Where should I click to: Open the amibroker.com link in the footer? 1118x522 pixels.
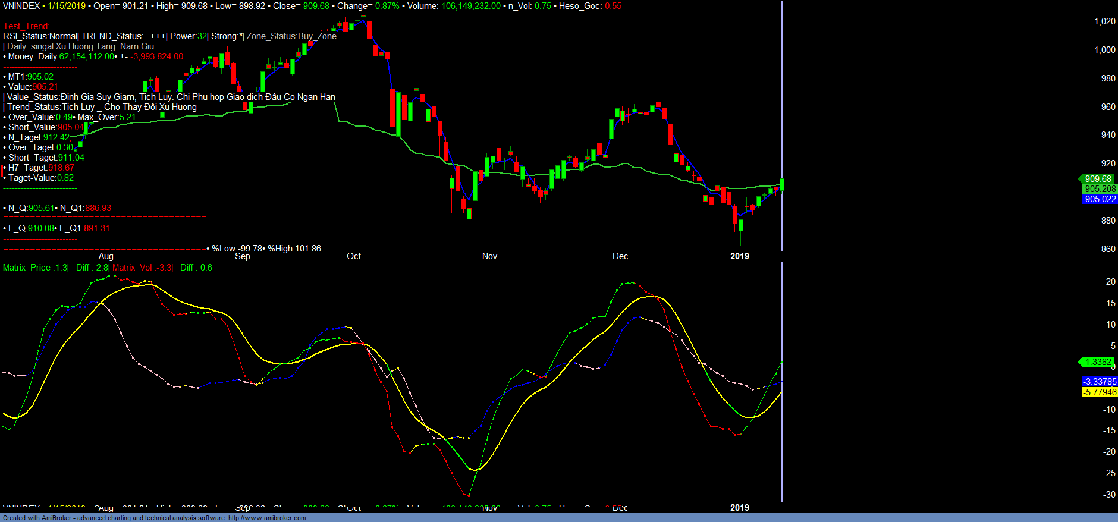point(266,518)
